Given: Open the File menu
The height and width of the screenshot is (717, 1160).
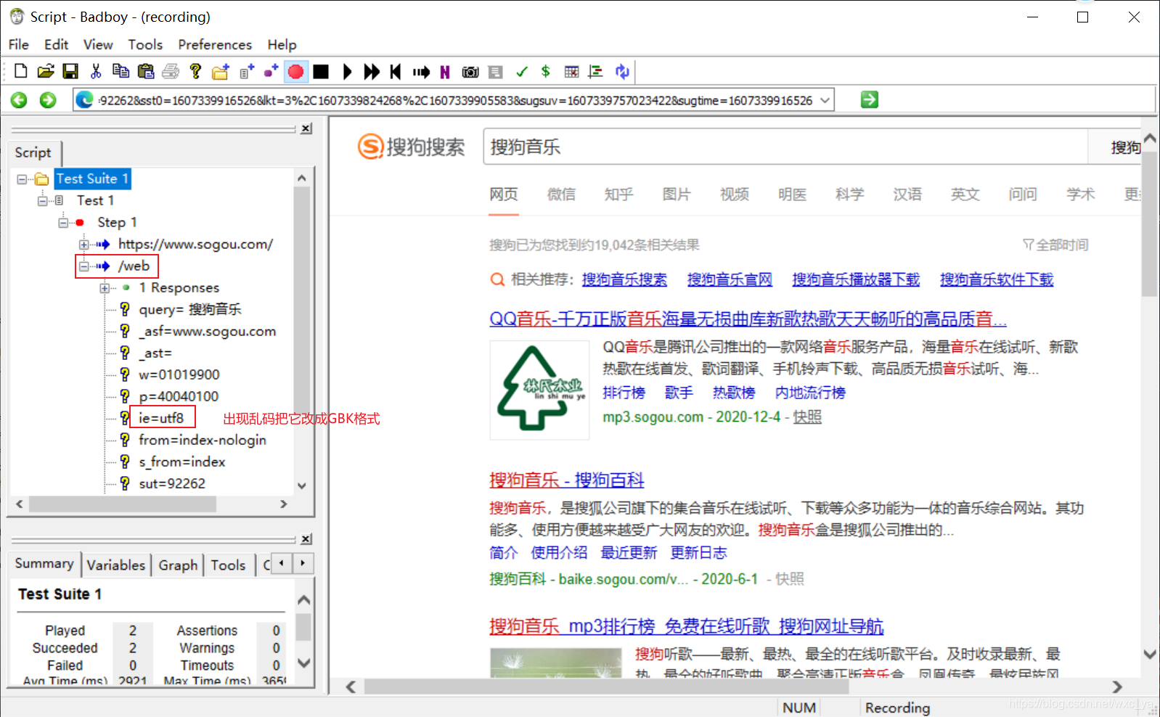Looking at the screenshot, I should pyautogui.click(x=19, y=44).
